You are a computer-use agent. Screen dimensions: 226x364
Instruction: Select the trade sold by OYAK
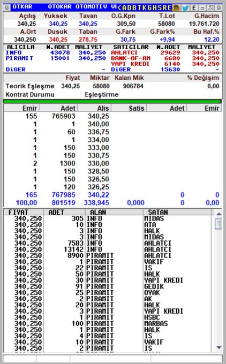(x=108, y=292)
